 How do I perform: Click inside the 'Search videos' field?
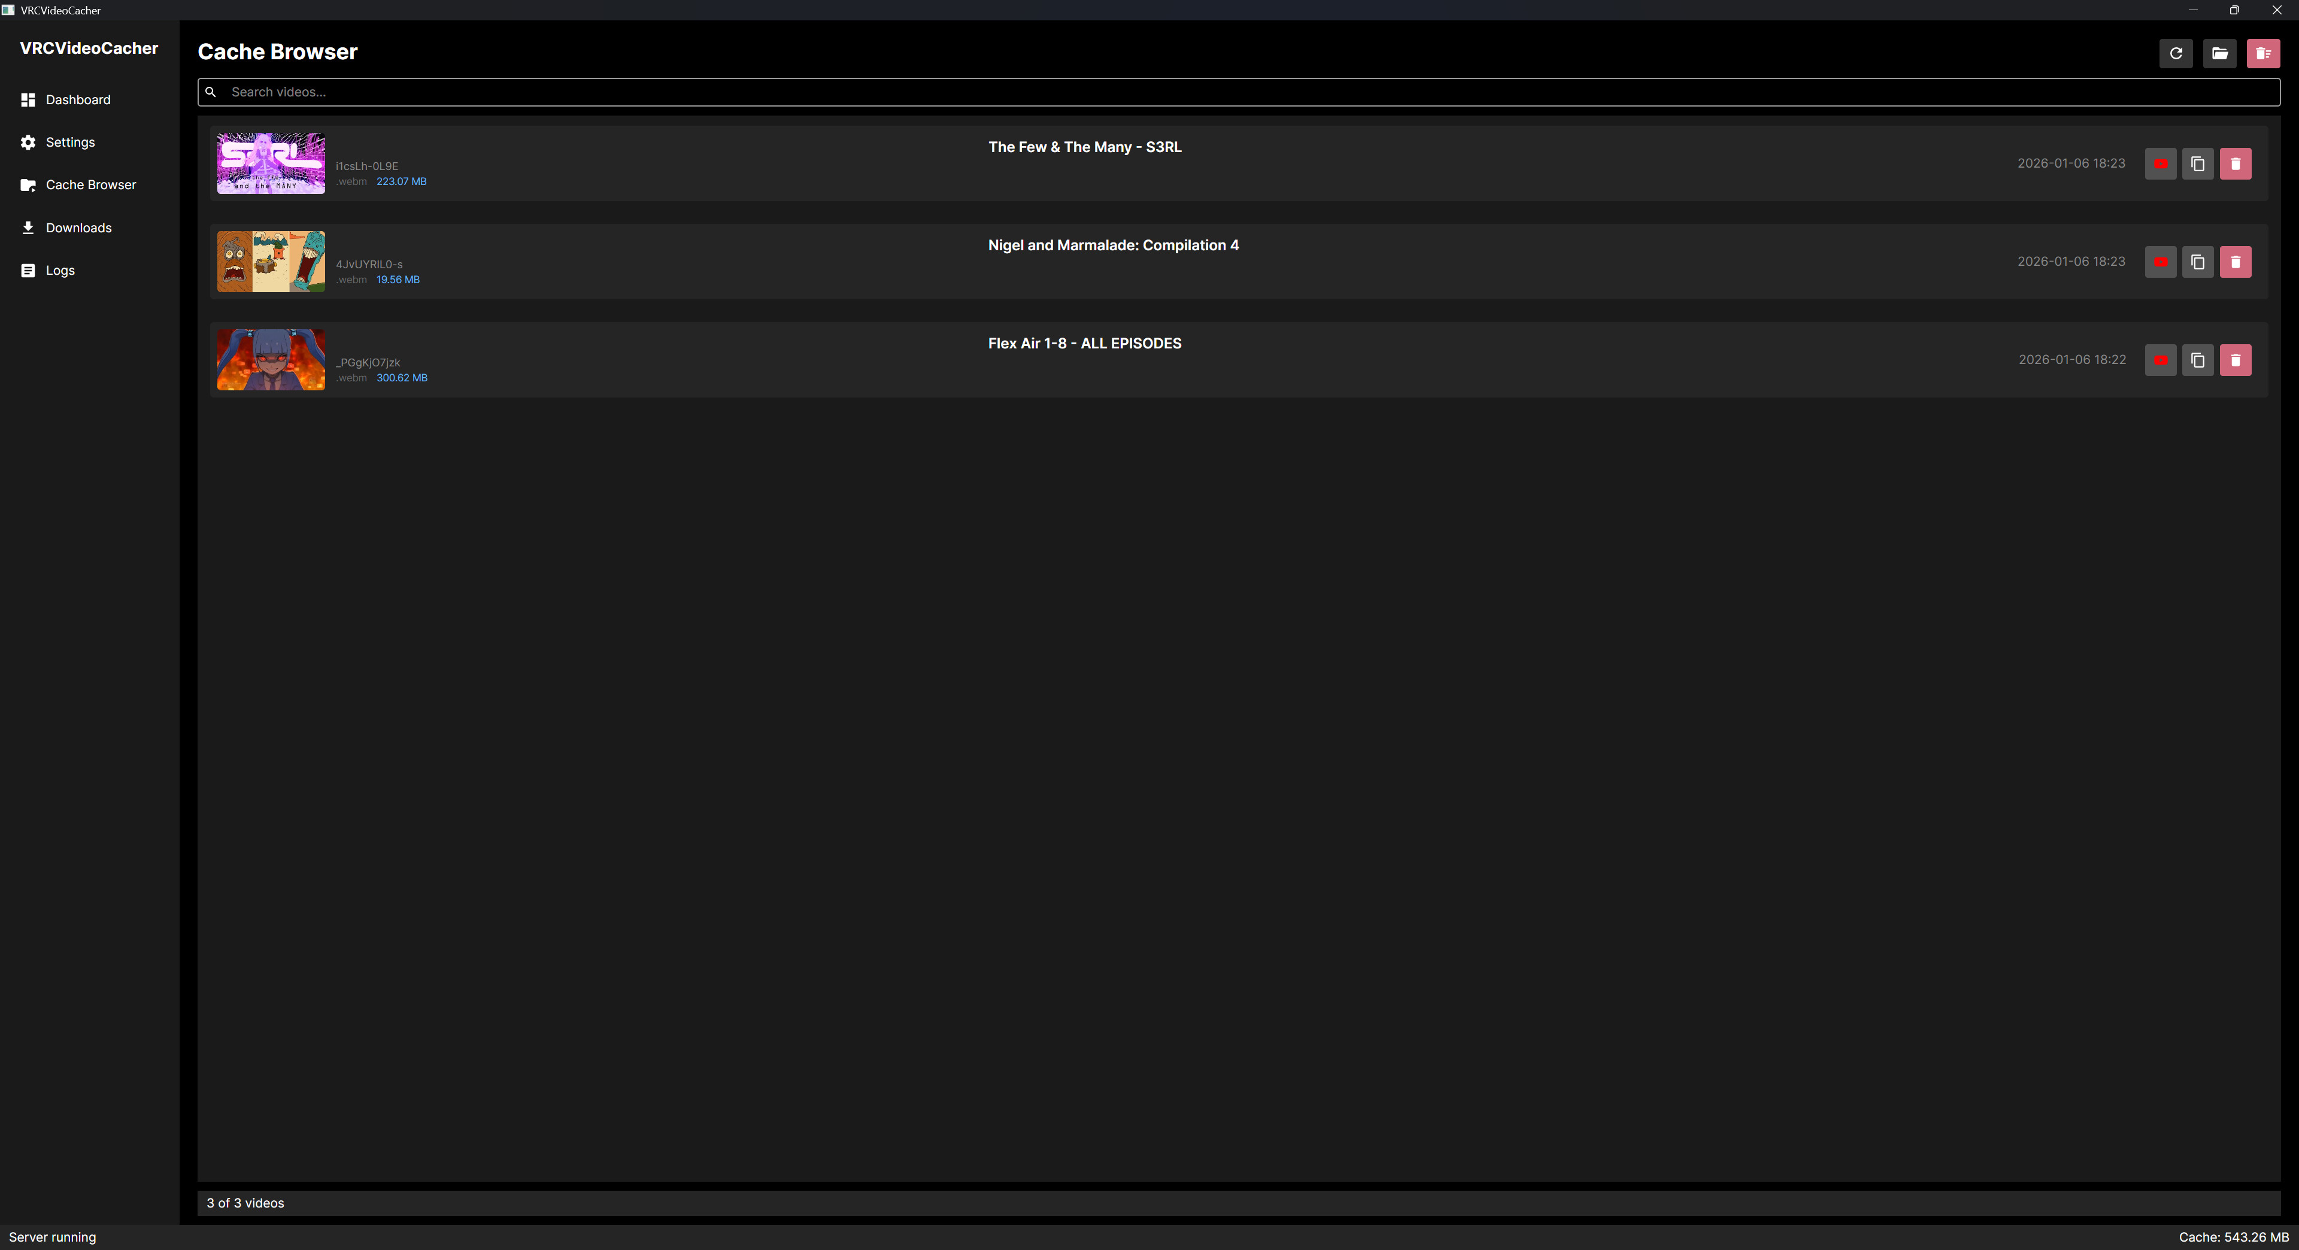pos(624,92)
